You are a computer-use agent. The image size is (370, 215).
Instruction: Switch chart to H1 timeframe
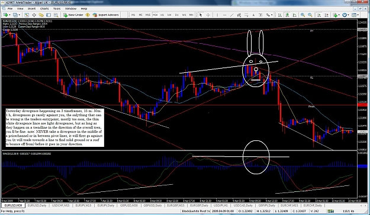162,15
